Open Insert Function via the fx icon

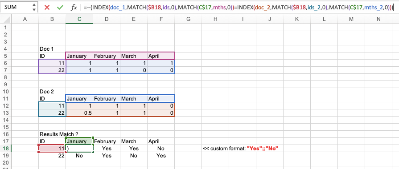[x=74, y=8]
